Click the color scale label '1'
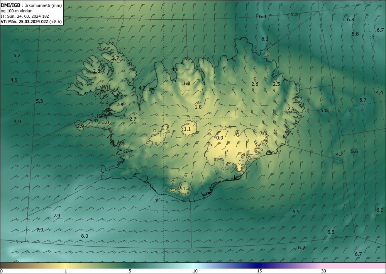 [x=66, y=271]
